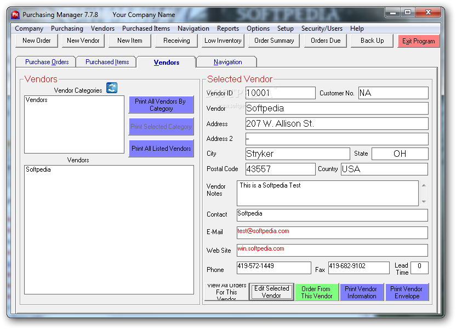Viewport: 456px width, 329px height.
Task: Click Print Vendor Information button
Action: pyautogui.click(x=362, y=292)
